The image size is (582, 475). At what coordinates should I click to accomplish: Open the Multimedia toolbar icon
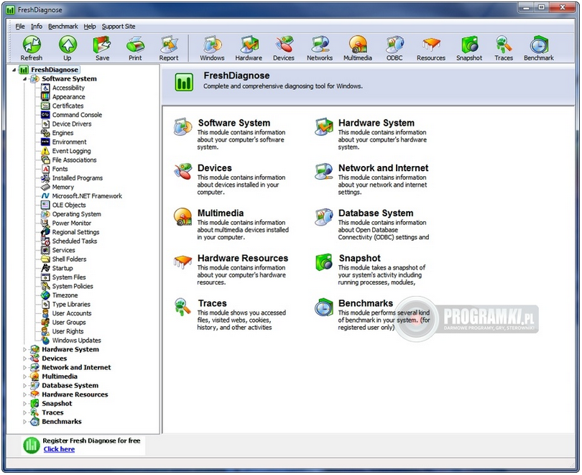[358, 45]
